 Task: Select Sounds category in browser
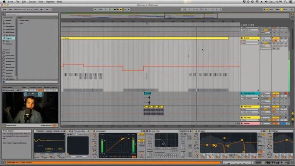(8, 20)
